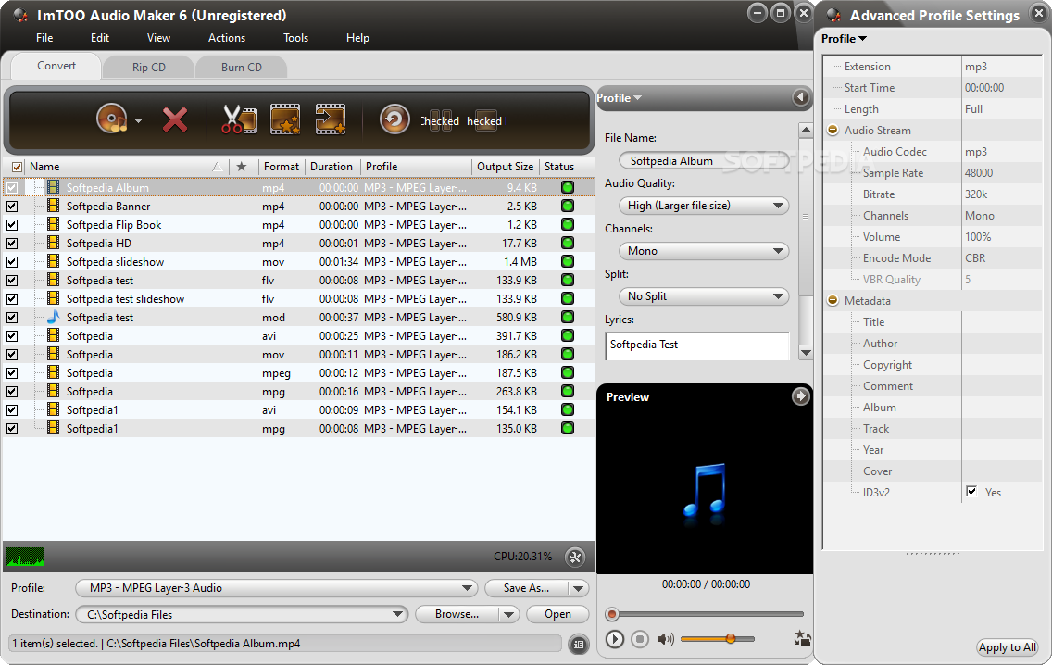Viewport: 1052px width, 665px height.
Task: Uncheck the Softpedia test slideshow checkbox
Action: click(x=12, y=298)
